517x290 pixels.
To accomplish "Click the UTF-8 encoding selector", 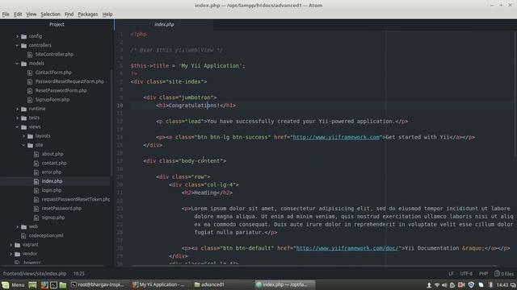I will coord(466,274).
